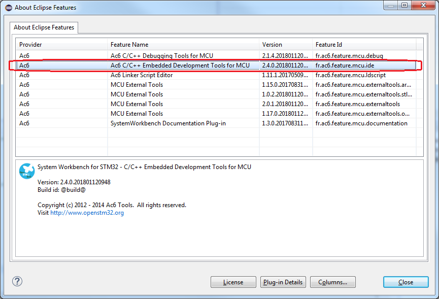Open the Columns... dialog
This screenshot has height=299, width=439.
pyautogui.click(x=332, y=282)
